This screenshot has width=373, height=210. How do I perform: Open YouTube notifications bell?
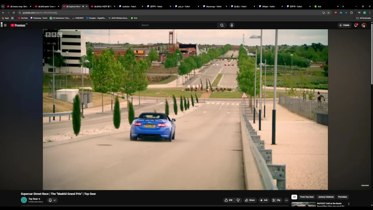coord(356,25)
